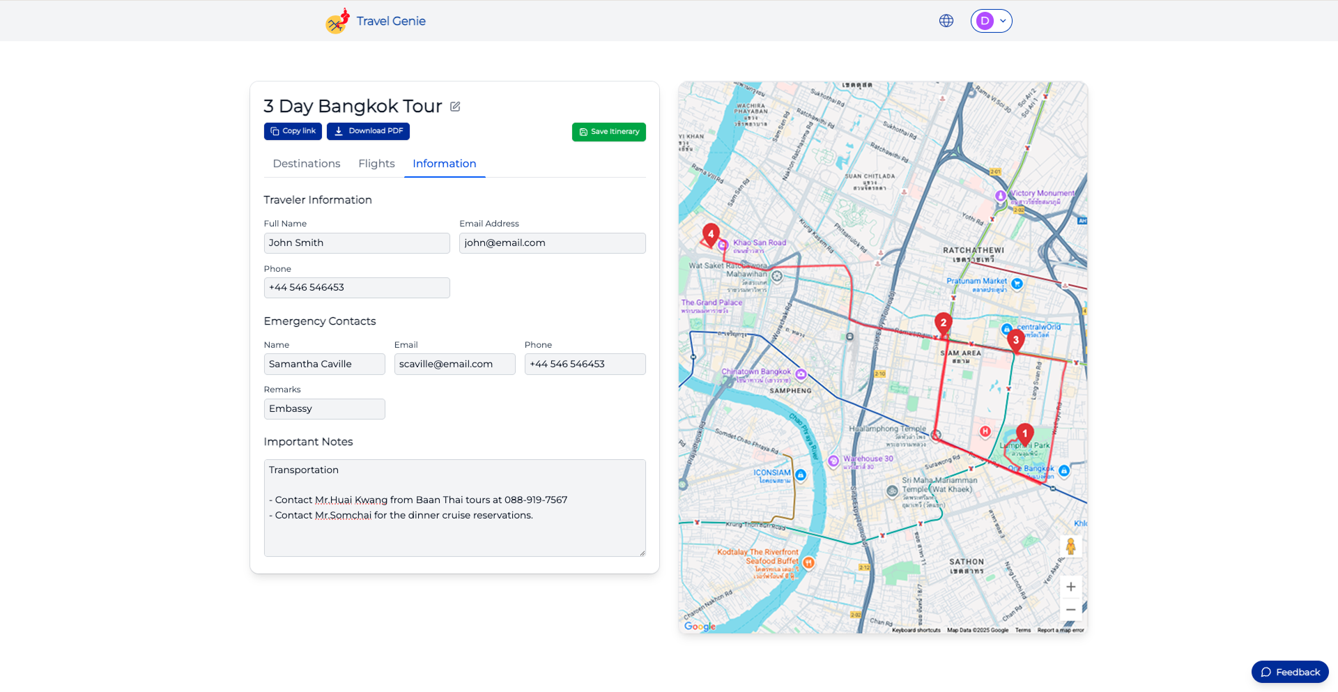
Task: Click the Travel Genie logo icon
Action: pyautogui.click(x=337, y=21)
